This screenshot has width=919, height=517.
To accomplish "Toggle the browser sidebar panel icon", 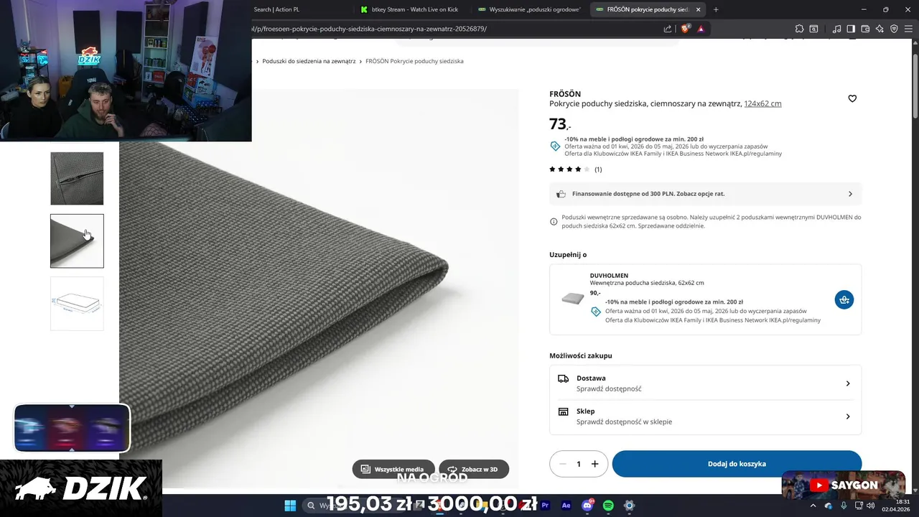I will [851, 29].
